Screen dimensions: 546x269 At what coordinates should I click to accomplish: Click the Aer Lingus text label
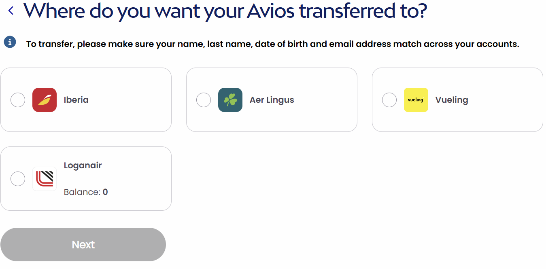[x=272, y=100]
